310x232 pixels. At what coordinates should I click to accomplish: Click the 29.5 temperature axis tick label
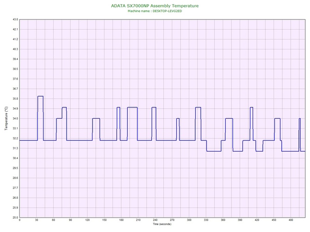15,168
